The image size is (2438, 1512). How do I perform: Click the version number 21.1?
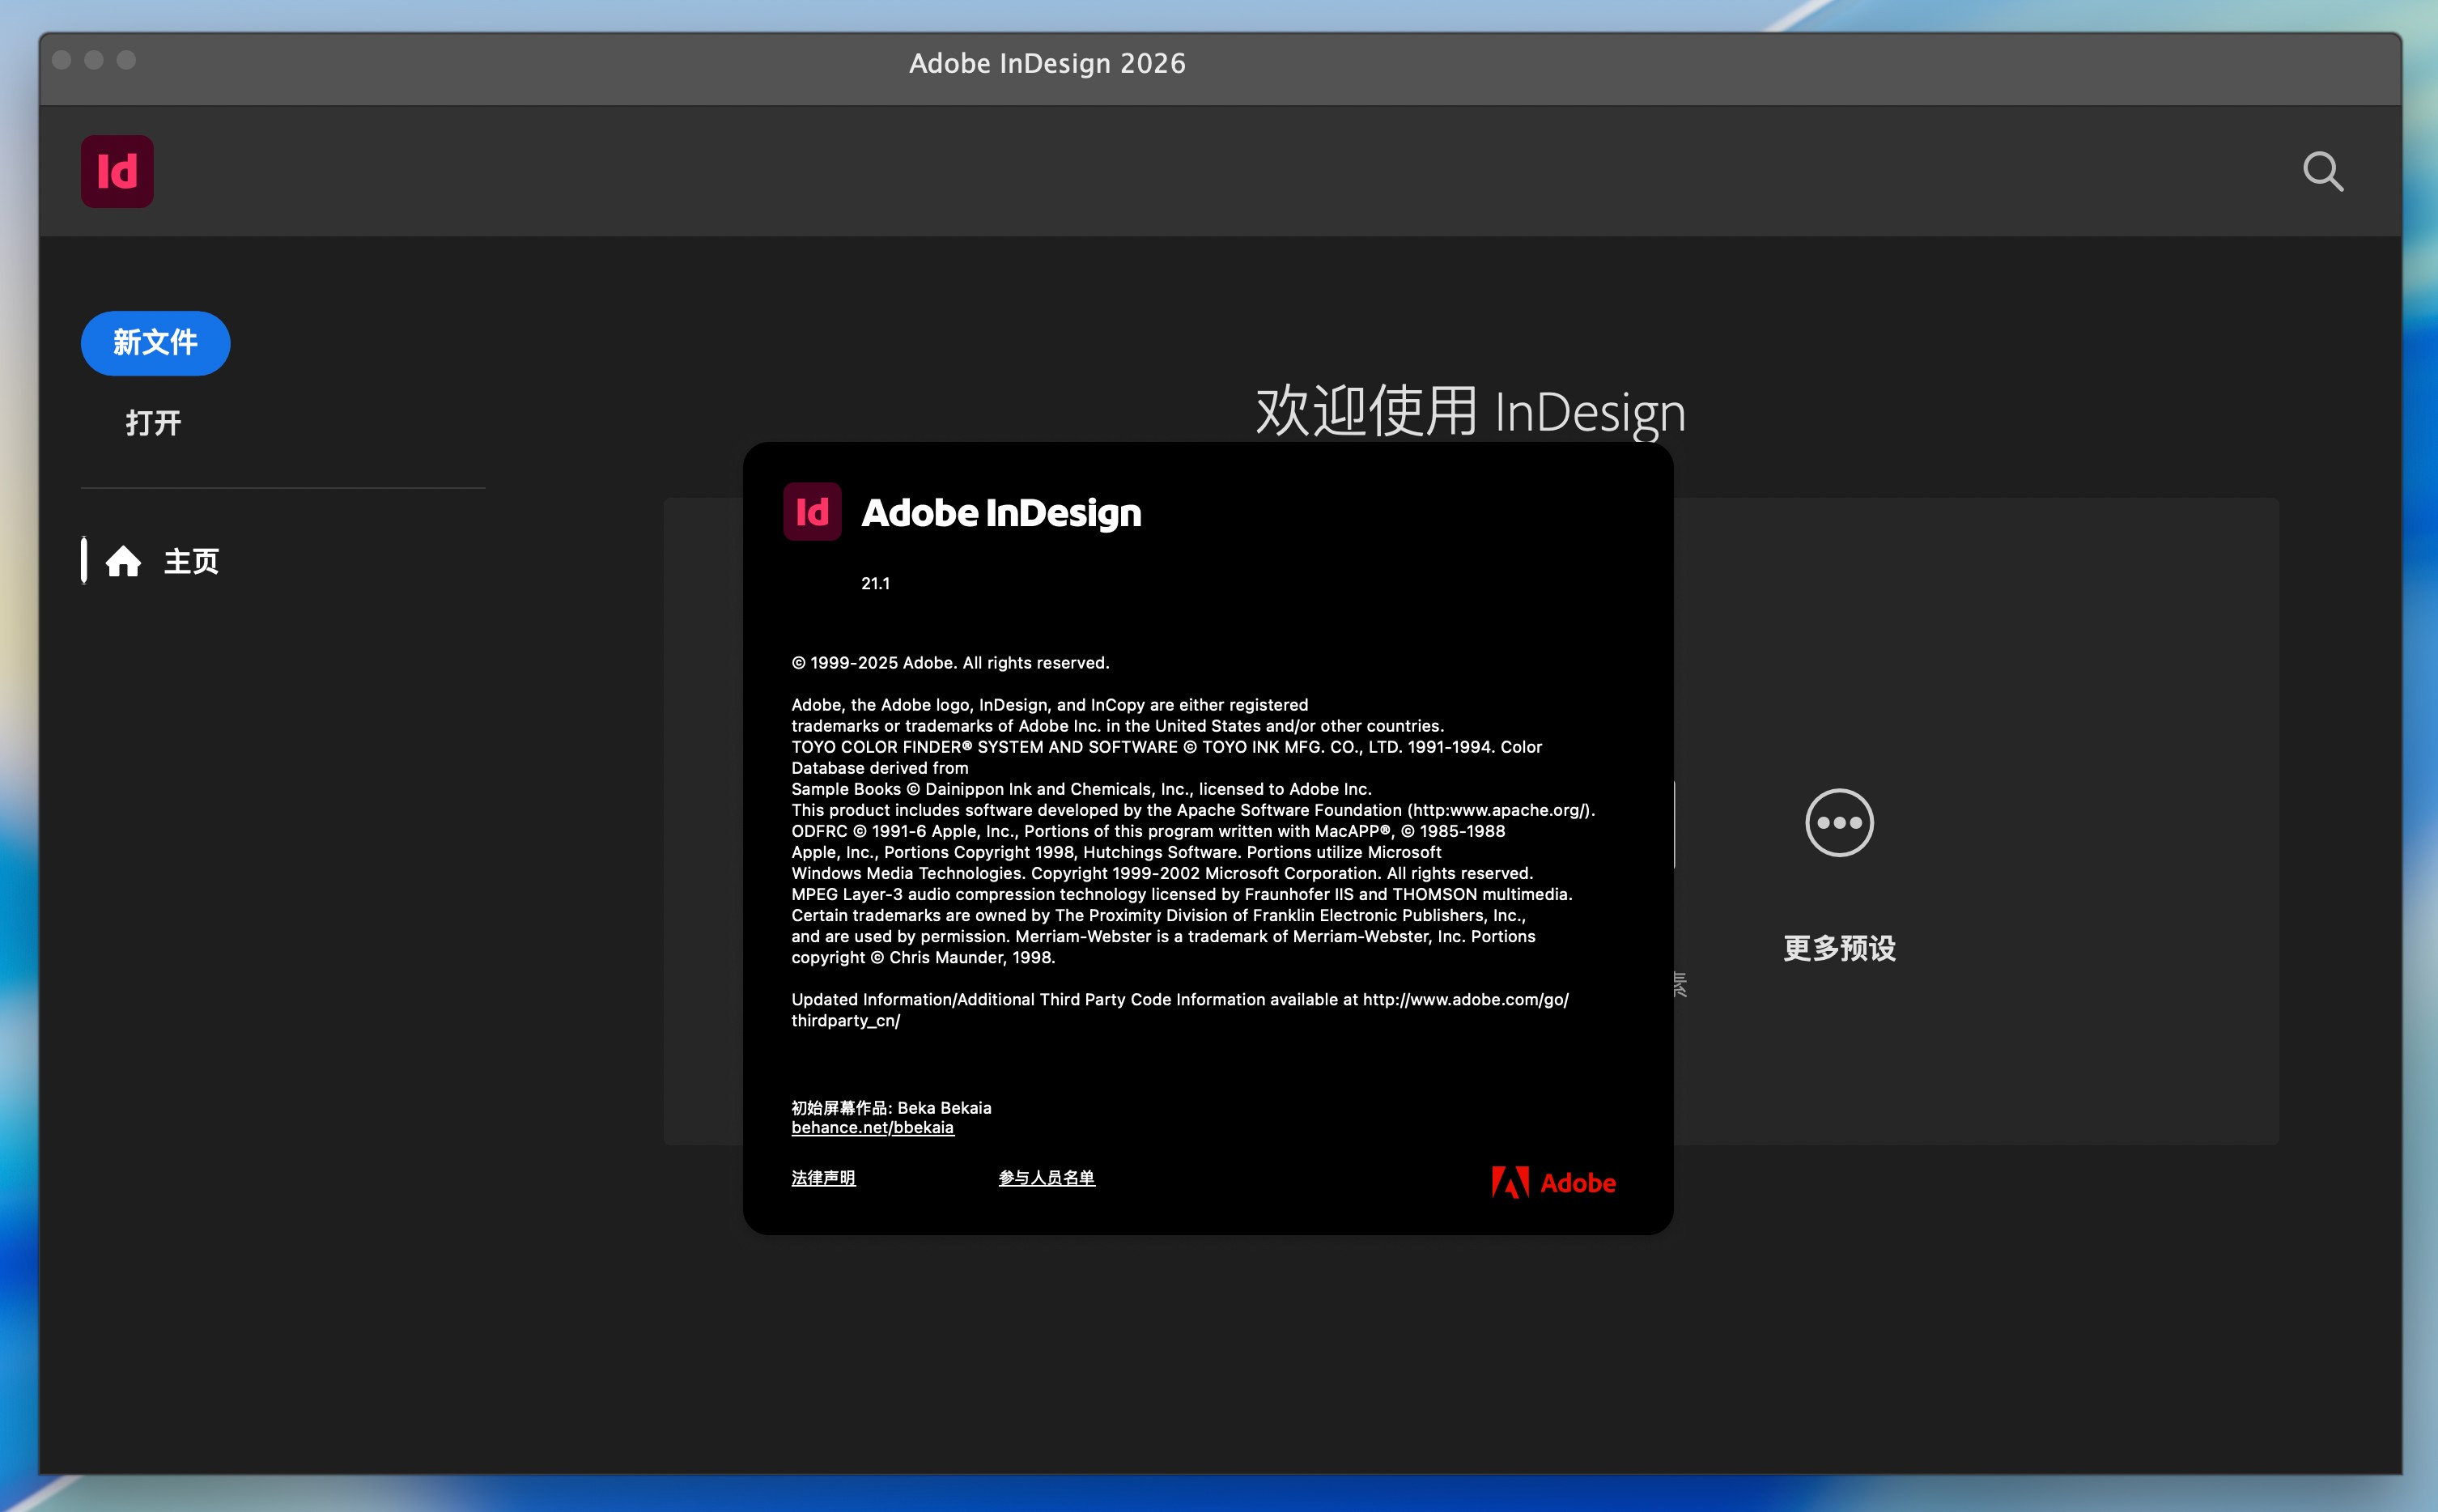[875, 583]
